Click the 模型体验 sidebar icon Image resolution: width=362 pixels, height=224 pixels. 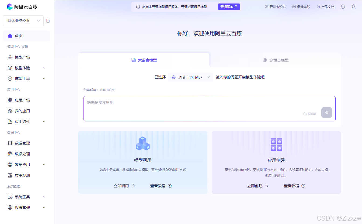point(10,68)
